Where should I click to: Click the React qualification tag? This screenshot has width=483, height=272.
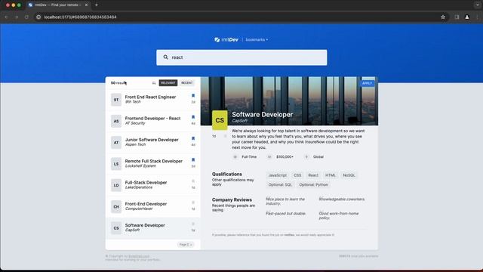(x=313, y=175)
